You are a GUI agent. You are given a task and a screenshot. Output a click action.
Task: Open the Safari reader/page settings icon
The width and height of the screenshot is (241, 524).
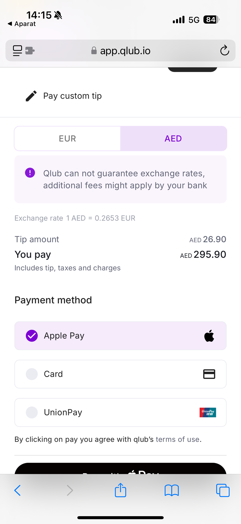(x=18, y=51)
